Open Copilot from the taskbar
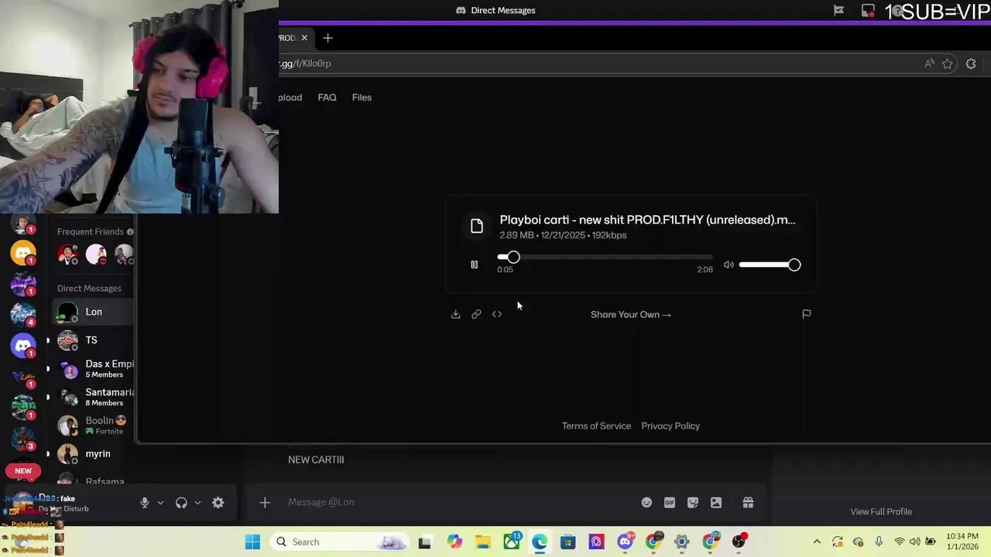This screenshot has width=991, height=557. (x=454, y=542)
